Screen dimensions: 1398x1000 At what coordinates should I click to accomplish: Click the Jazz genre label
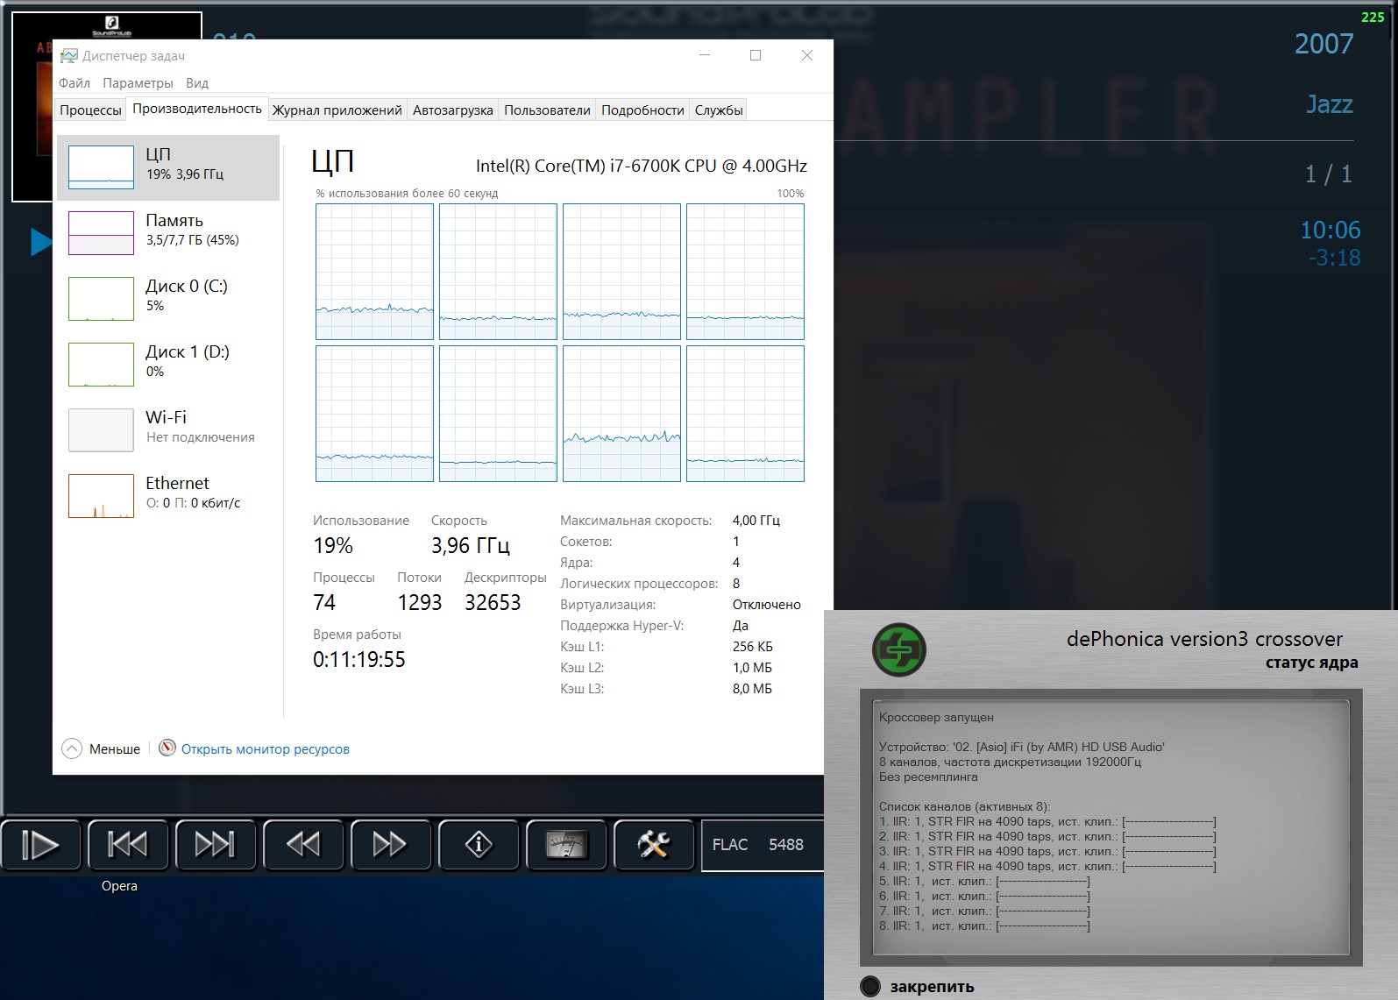pyautogui.click(x=1330, y=104)
